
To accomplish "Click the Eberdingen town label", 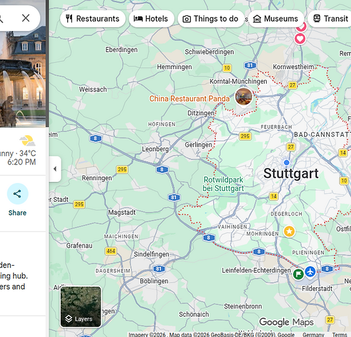I will (122, 50).
